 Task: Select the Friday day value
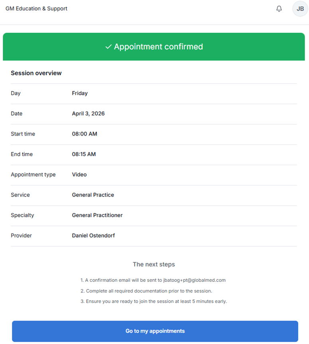pos(80,93)
